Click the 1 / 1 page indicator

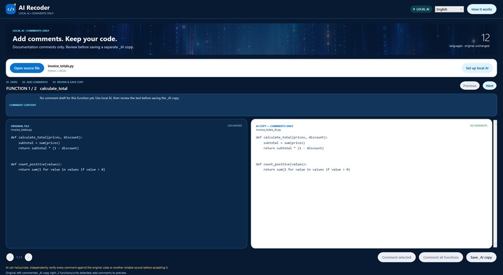click(19, 257)
